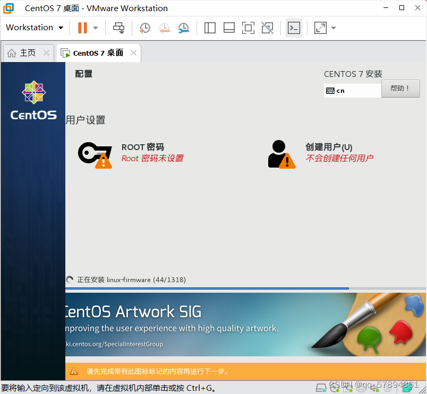The height and width of the screenshot is (394, 427).
Task: Click the 帮助！ button
Action: coord(400,89)
